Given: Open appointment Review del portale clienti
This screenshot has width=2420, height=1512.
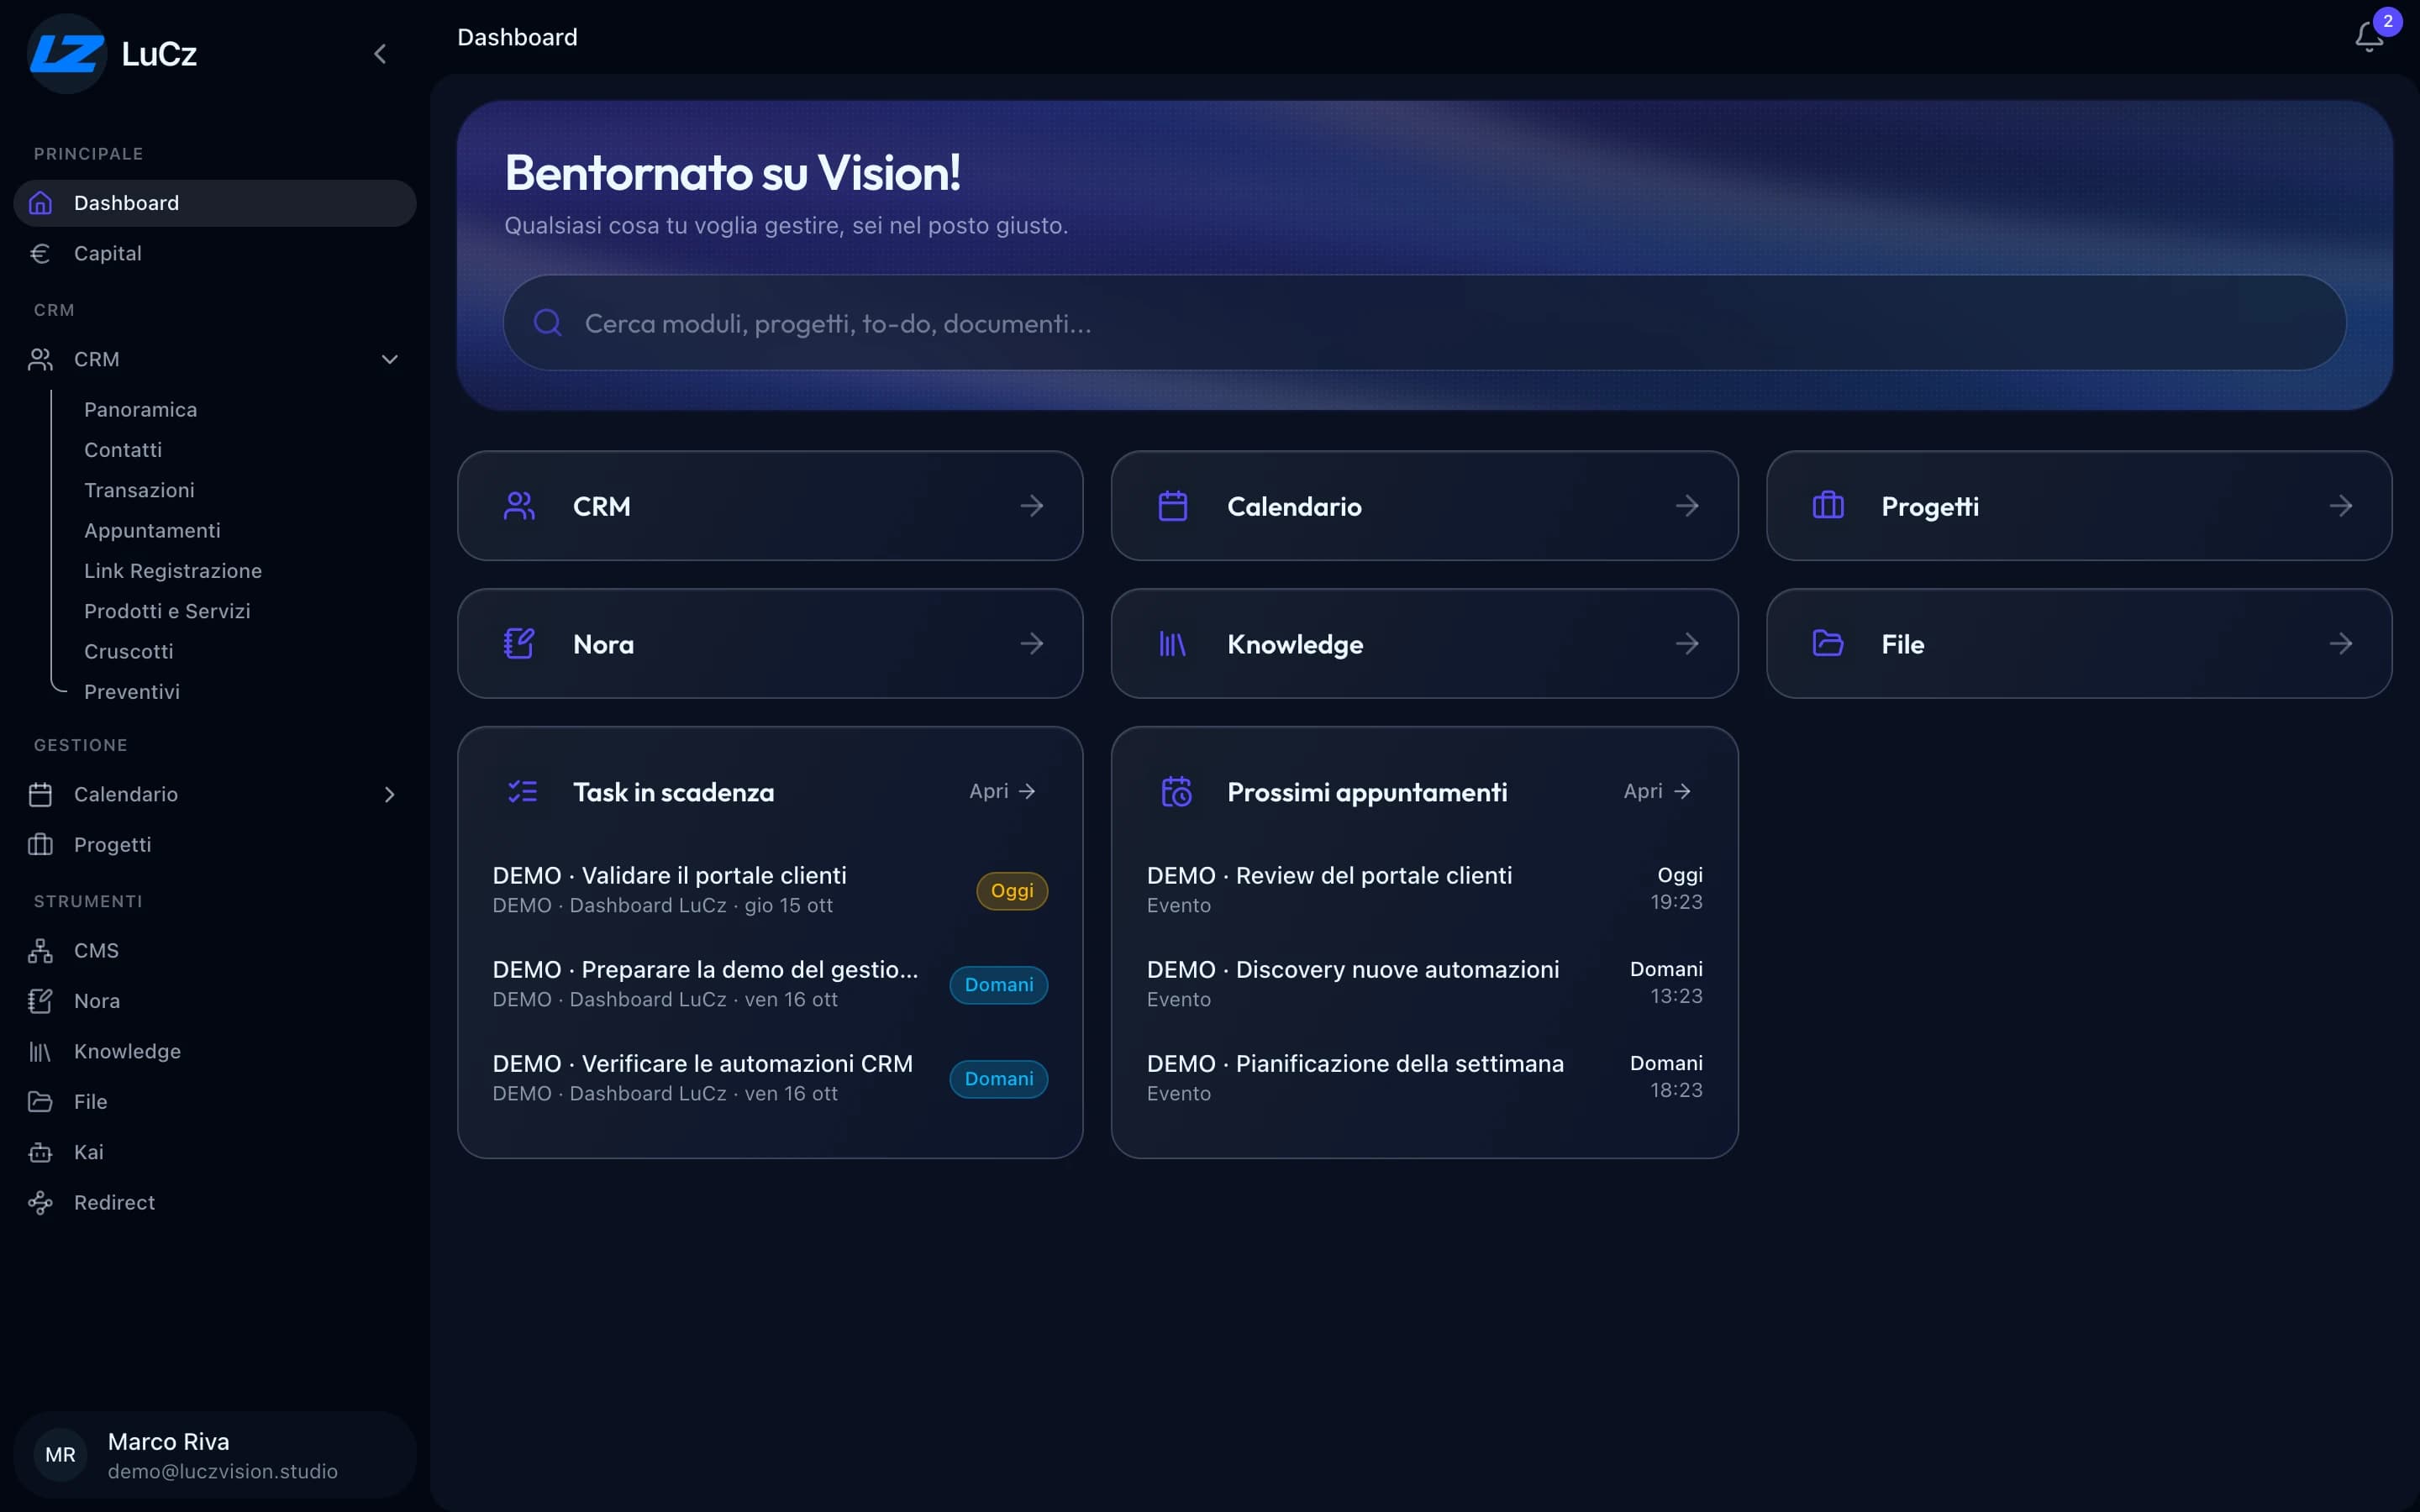Looking at the screenshot, I should [x=1424, y=889].
